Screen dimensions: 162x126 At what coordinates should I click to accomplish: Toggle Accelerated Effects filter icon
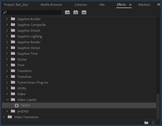(67, 12)
